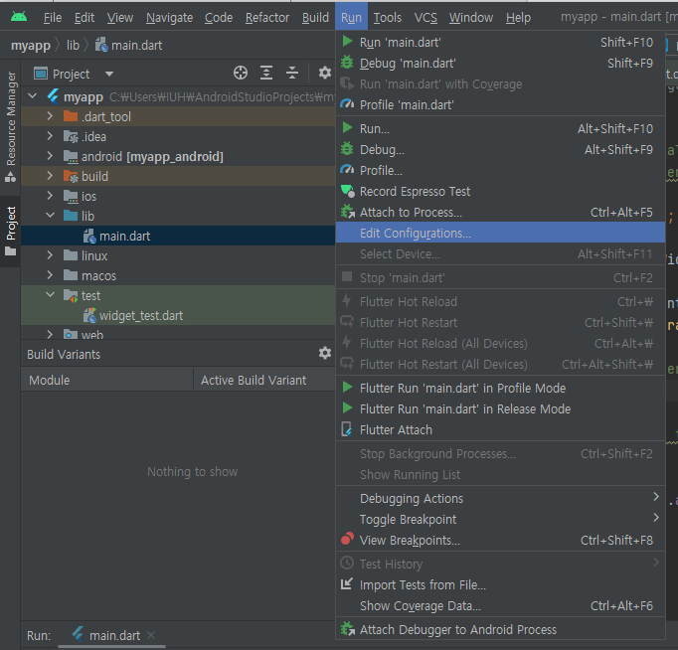The width and height of the screenshot is (678, 650).
Task: Select the main.dart tab in Run panel
Action: (114, 635)
